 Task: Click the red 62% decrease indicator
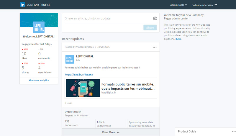point(25,63)
